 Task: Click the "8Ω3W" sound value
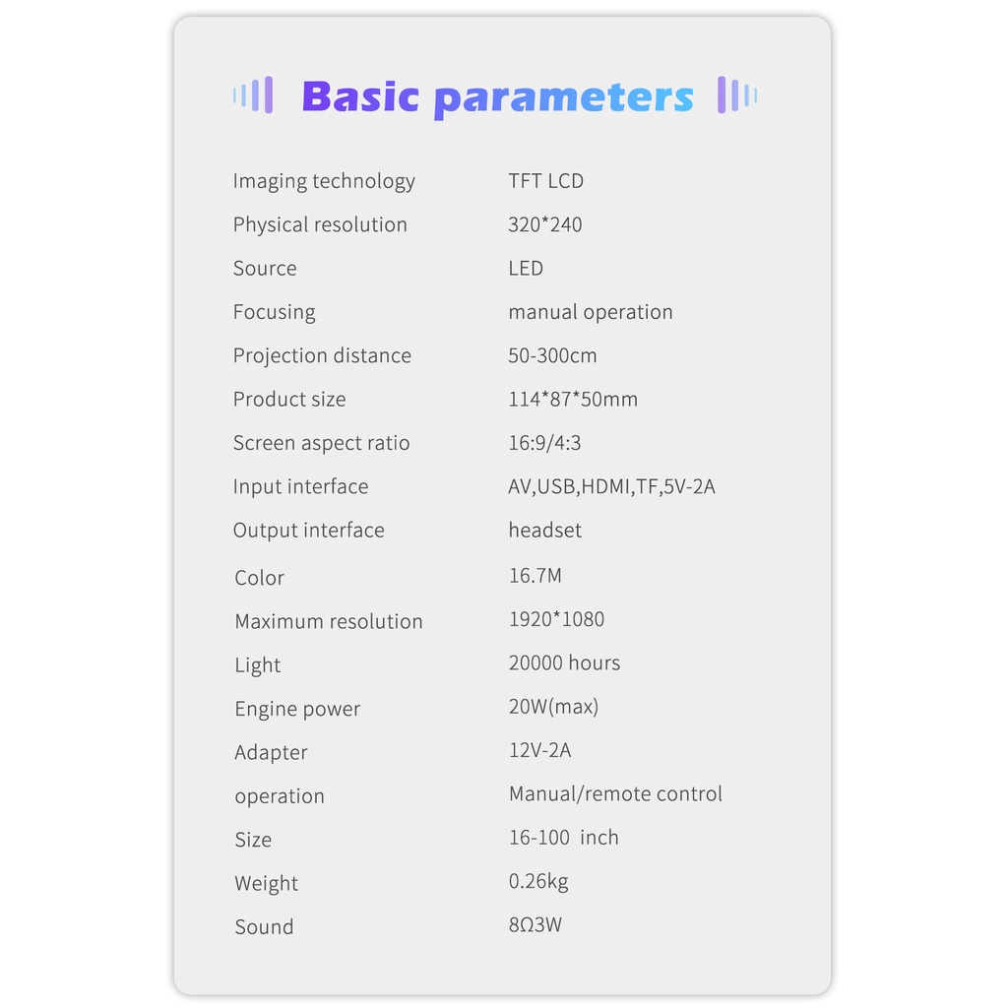pos(535,924)
